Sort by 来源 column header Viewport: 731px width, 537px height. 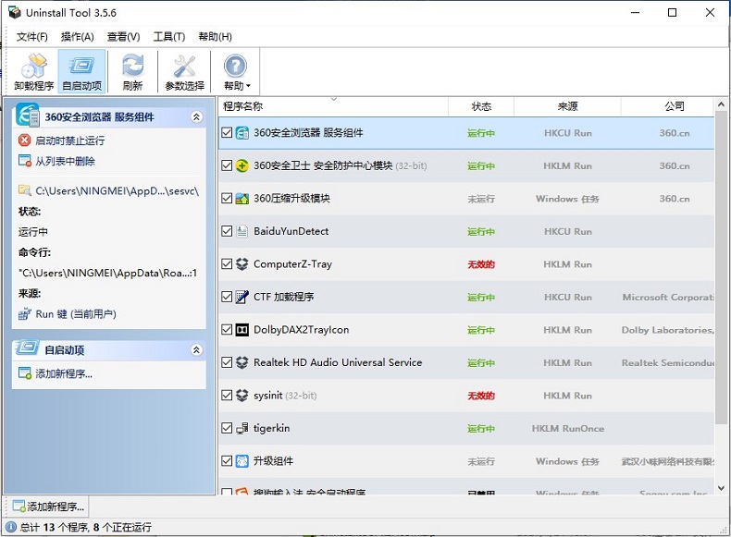coord(567,106)
